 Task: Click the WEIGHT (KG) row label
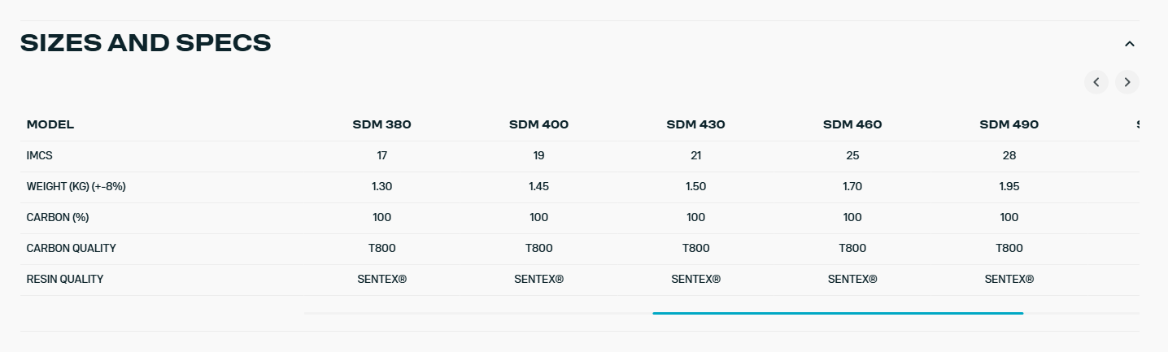click(76, 186)
